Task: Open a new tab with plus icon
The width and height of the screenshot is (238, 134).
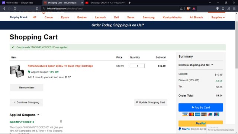Action: pos(130,3)
